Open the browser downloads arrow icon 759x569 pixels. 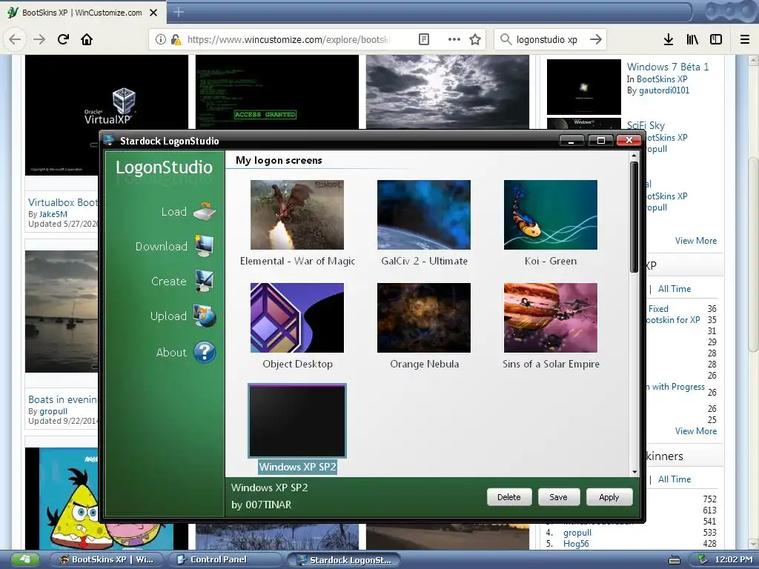tap(669, 40)
